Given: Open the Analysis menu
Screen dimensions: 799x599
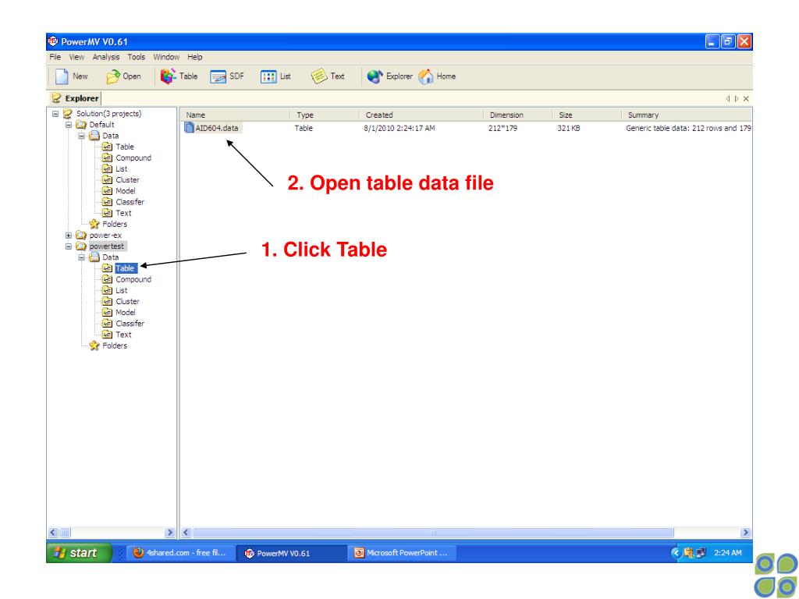Looking at the screenshot, I should pyautogui.click(x=106, y=57).
